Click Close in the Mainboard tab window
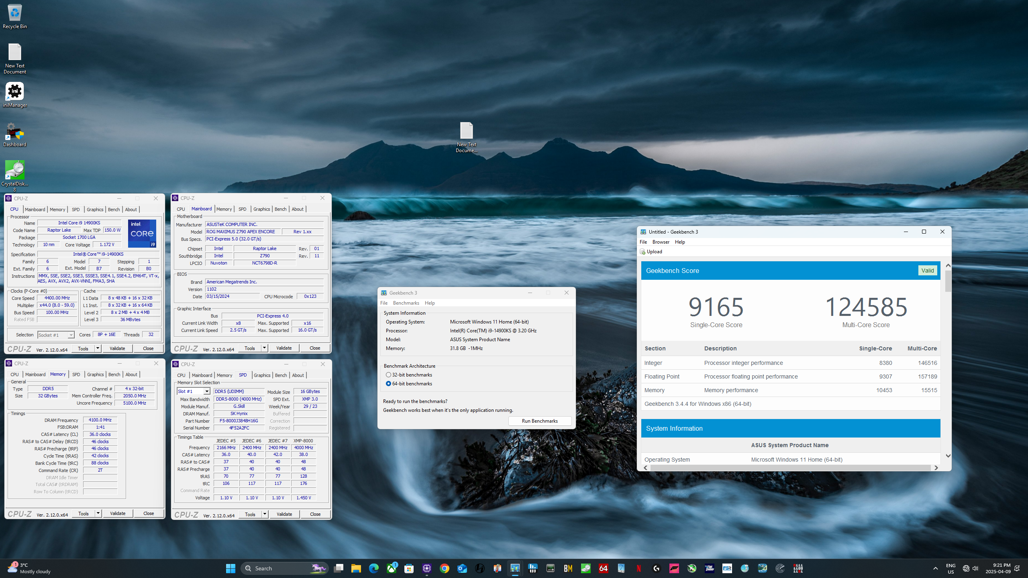 [315, 348]
